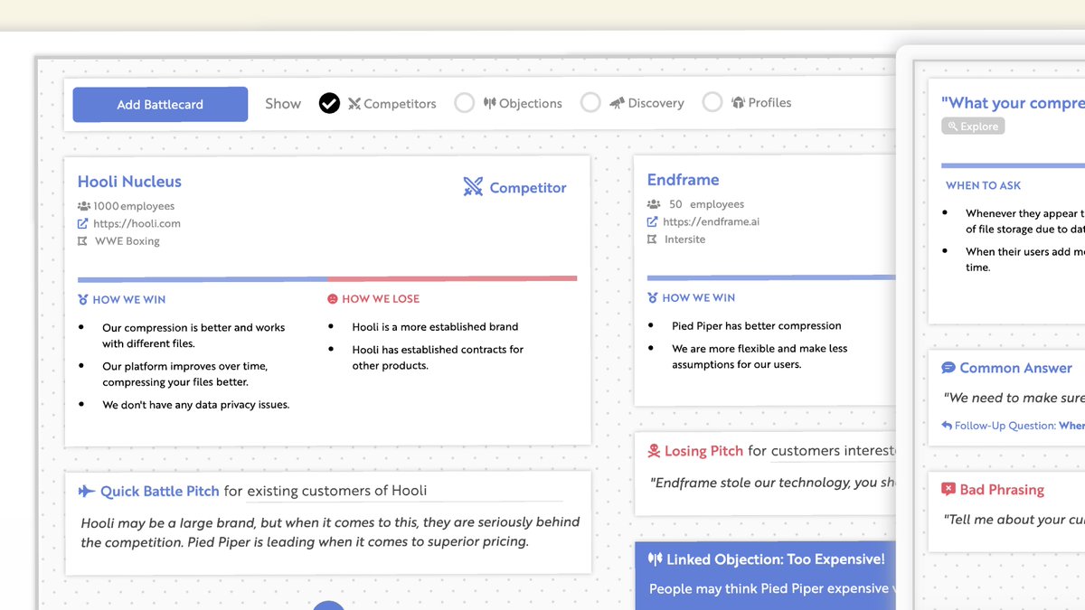The width and height of the screenshot is (1085, 610).
Task: Click the skull icon on Losing Pitch
Action: [654, 451]
